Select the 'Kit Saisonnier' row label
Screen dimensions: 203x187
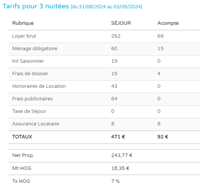(28, 61)
